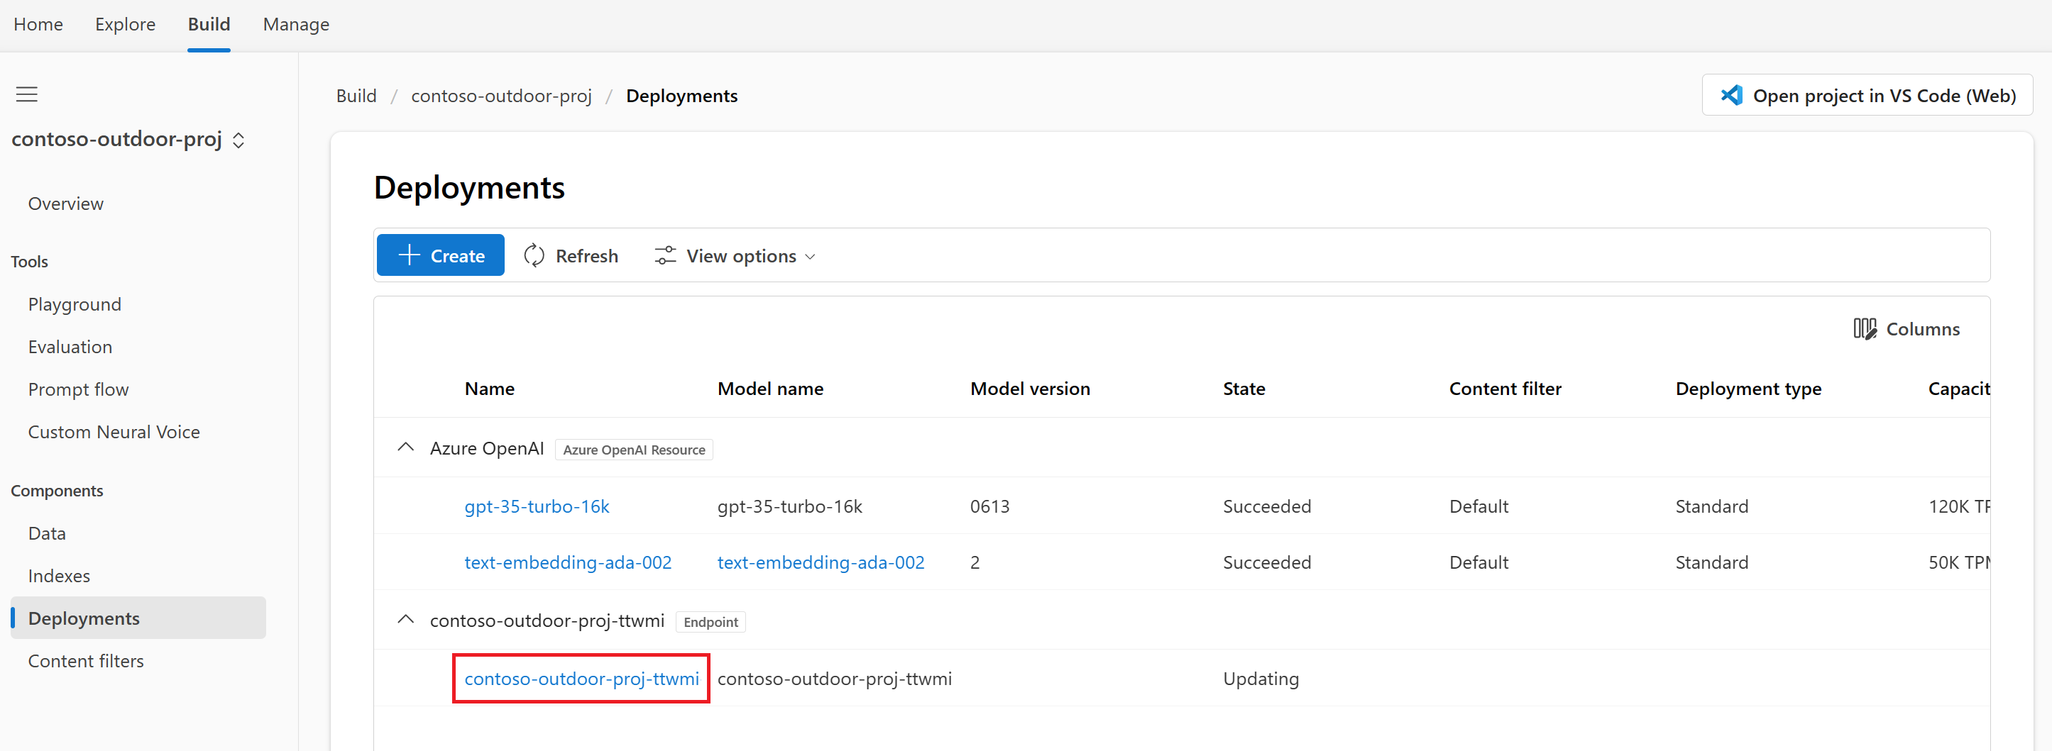This screenshot has width=2052, height=751.
Task: Click the Endpoint badge
Action: tap(710, 621)
